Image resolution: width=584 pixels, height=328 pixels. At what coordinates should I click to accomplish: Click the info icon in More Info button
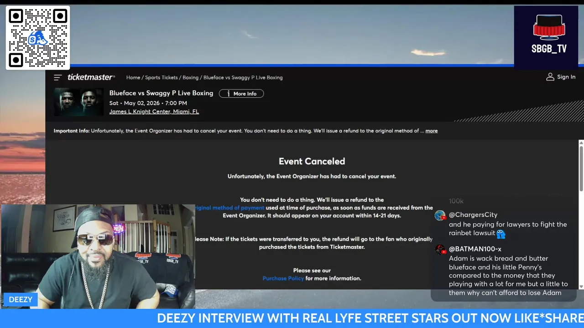(x=228, y=93)
